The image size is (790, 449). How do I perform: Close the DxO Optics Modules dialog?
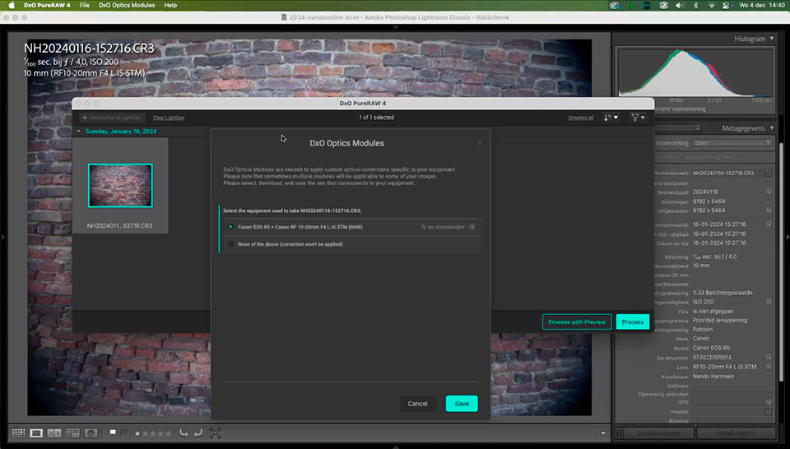(480, 143)
